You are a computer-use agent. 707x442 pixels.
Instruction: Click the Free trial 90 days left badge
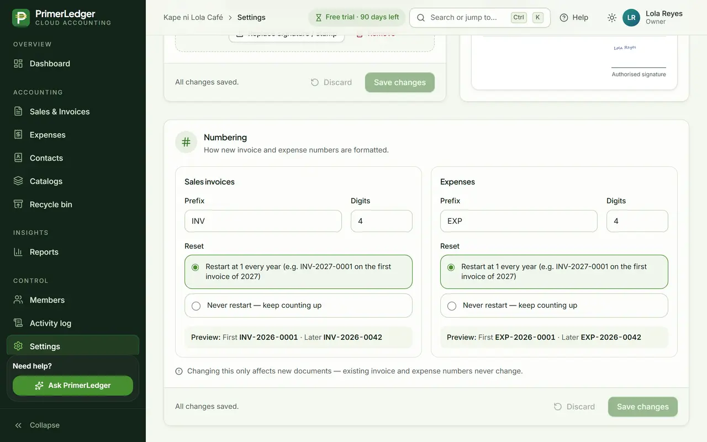[x=357, y=17]
